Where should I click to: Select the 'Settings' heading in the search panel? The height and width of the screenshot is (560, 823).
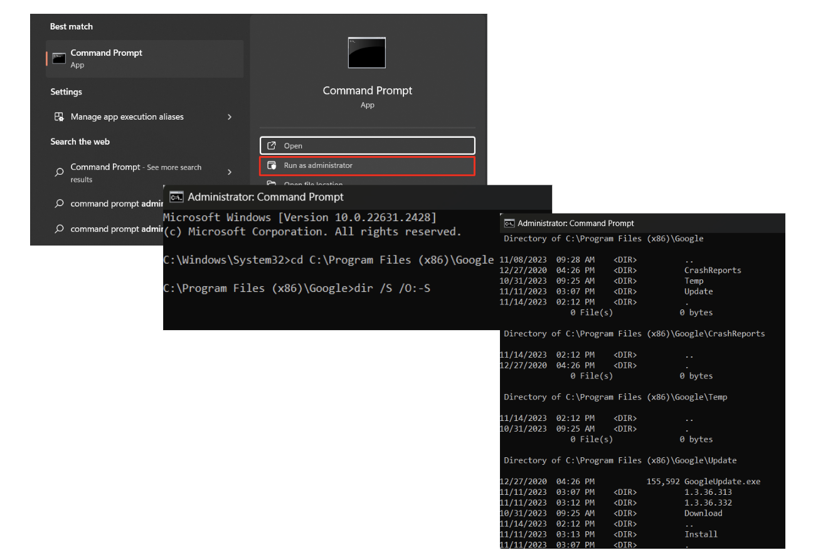point(66,91)
